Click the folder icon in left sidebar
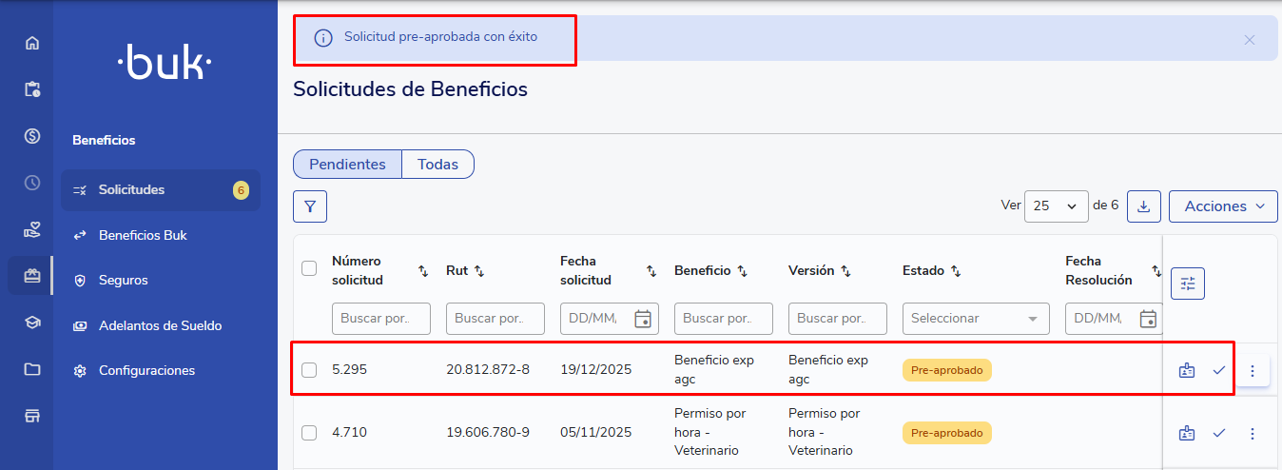 pyautogui.click(x=32, y=369)
